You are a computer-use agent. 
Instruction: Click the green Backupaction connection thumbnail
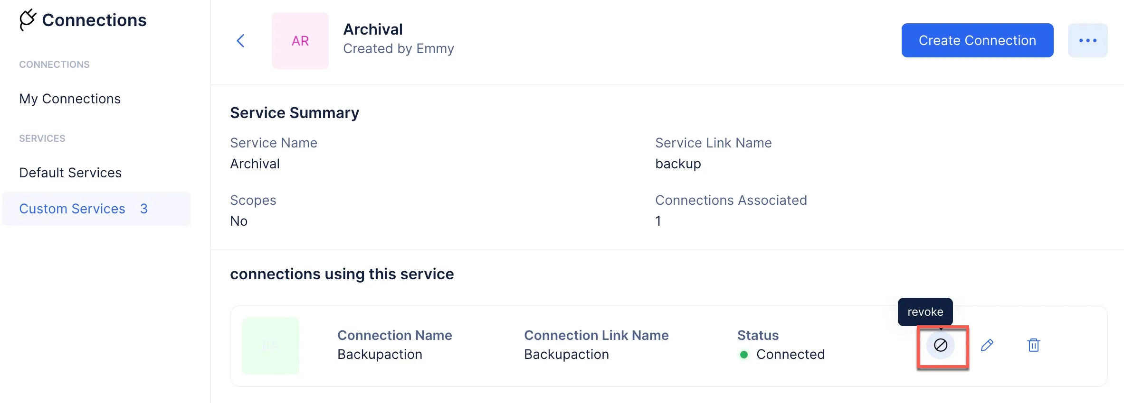pyautogui.click(x=270, y=346)
